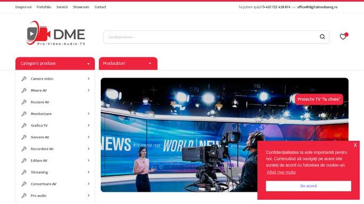The width and height of the screenshot is (364, 204).
Task: Click the icon beside Streaming
Action: (24, 172)
